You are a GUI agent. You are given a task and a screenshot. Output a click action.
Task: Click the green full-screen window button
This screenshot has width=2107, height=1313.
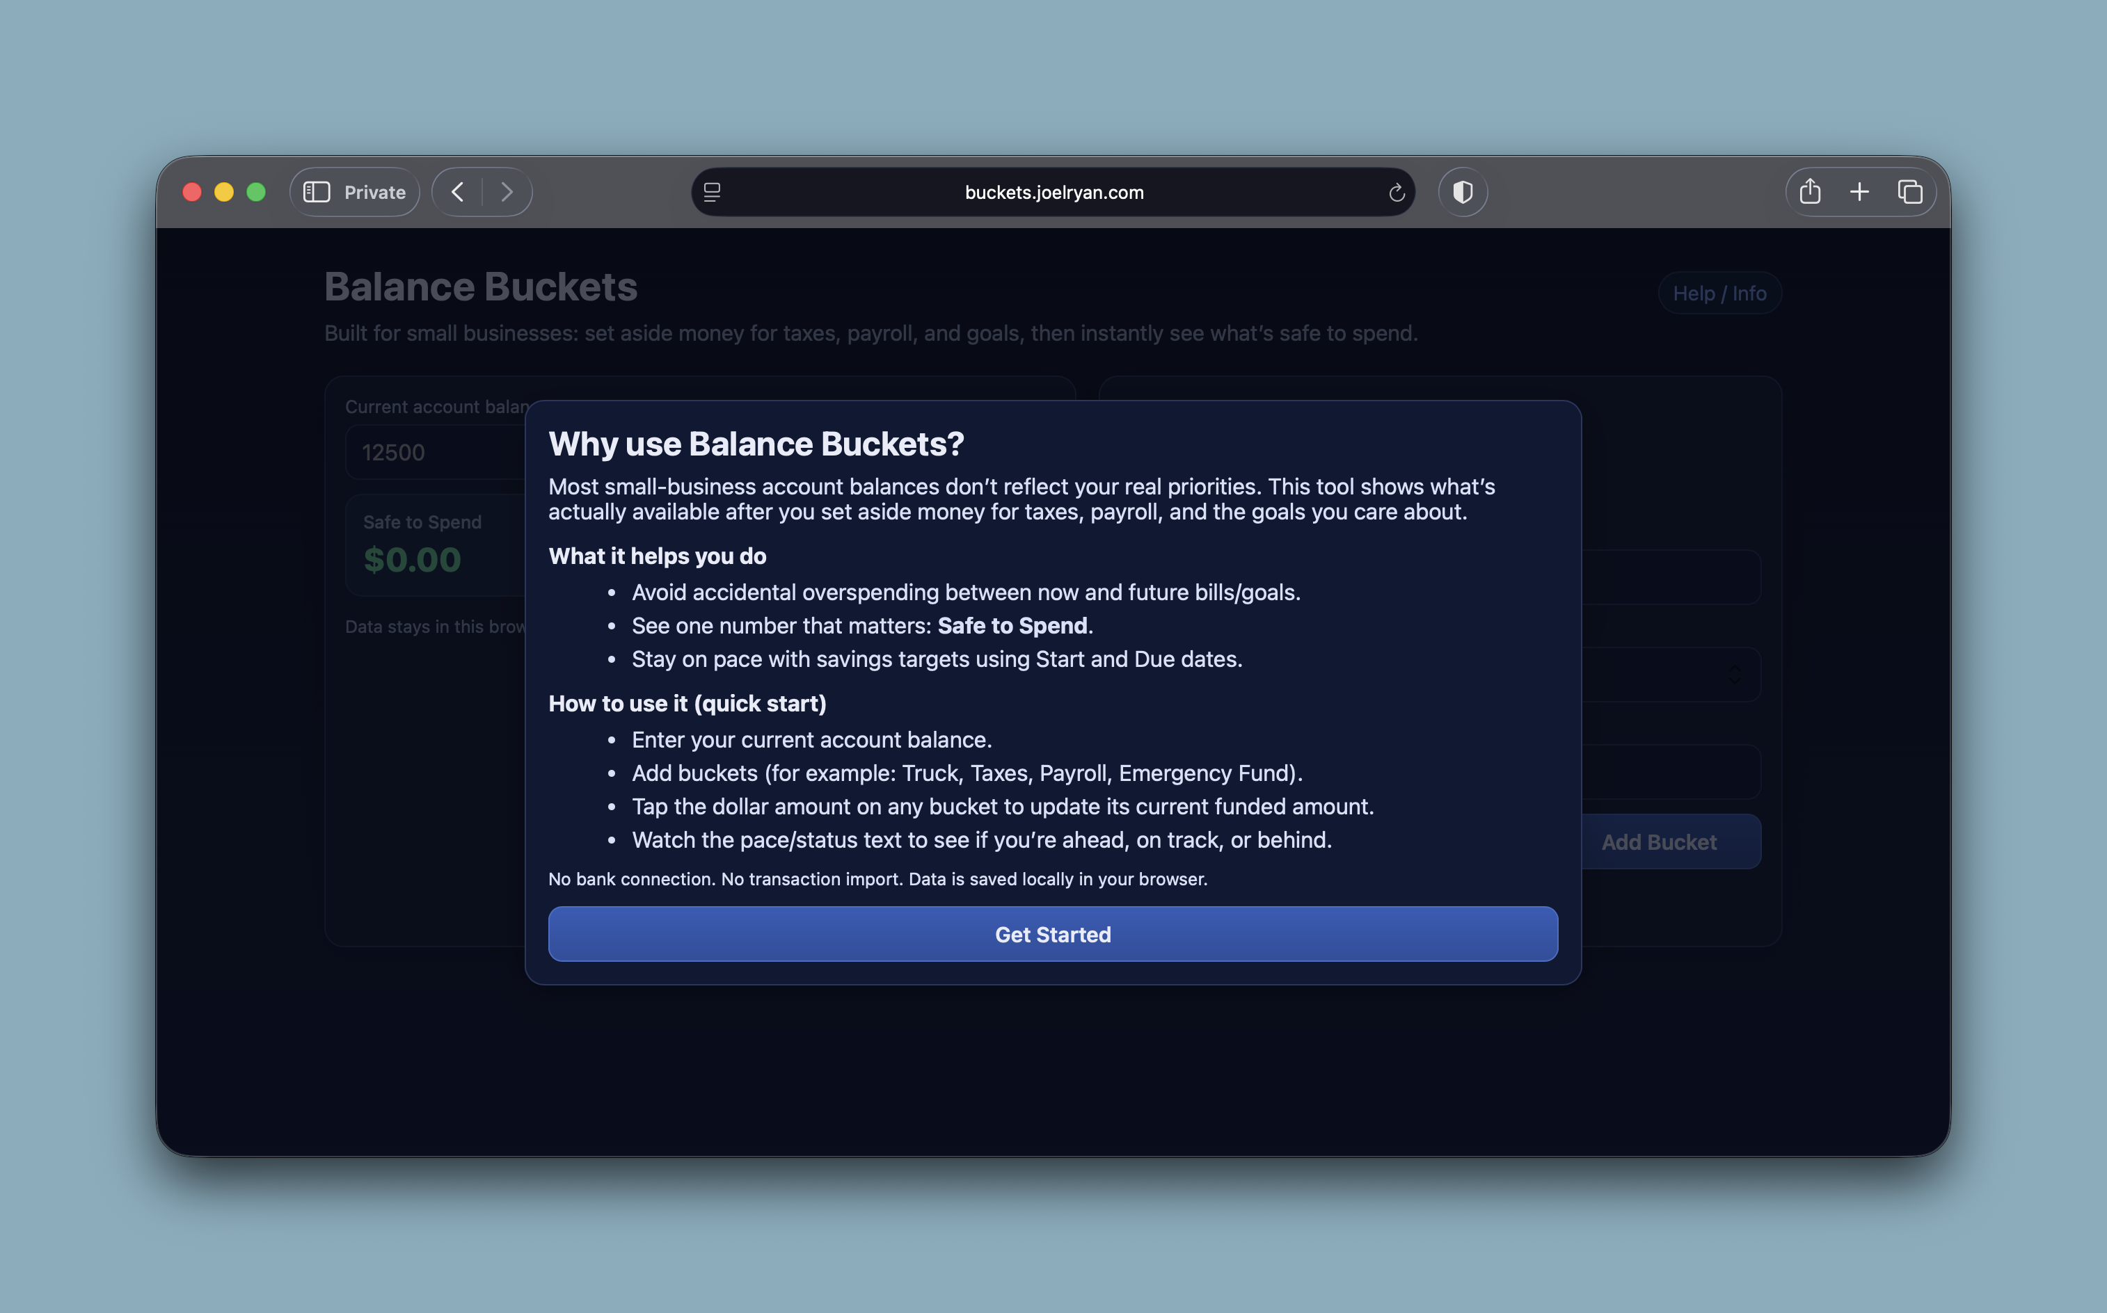click(x=256, y=192)
